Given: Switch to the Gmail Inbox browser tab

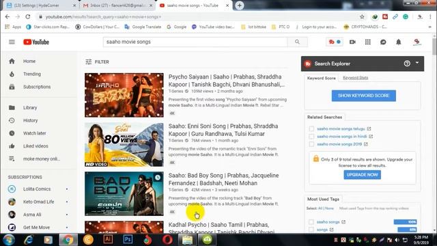Looking at the screenshot, I should (x=118, y=5).
